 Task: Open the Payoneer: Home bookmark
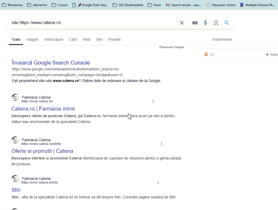(221, 5)
